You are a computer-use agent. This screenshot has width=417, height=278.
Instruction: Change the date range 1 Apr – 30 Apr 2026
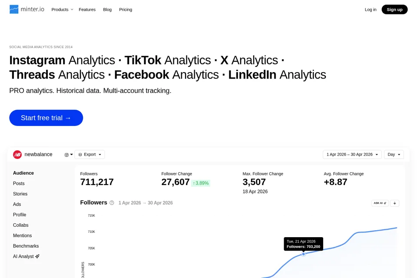coord(352,155)
